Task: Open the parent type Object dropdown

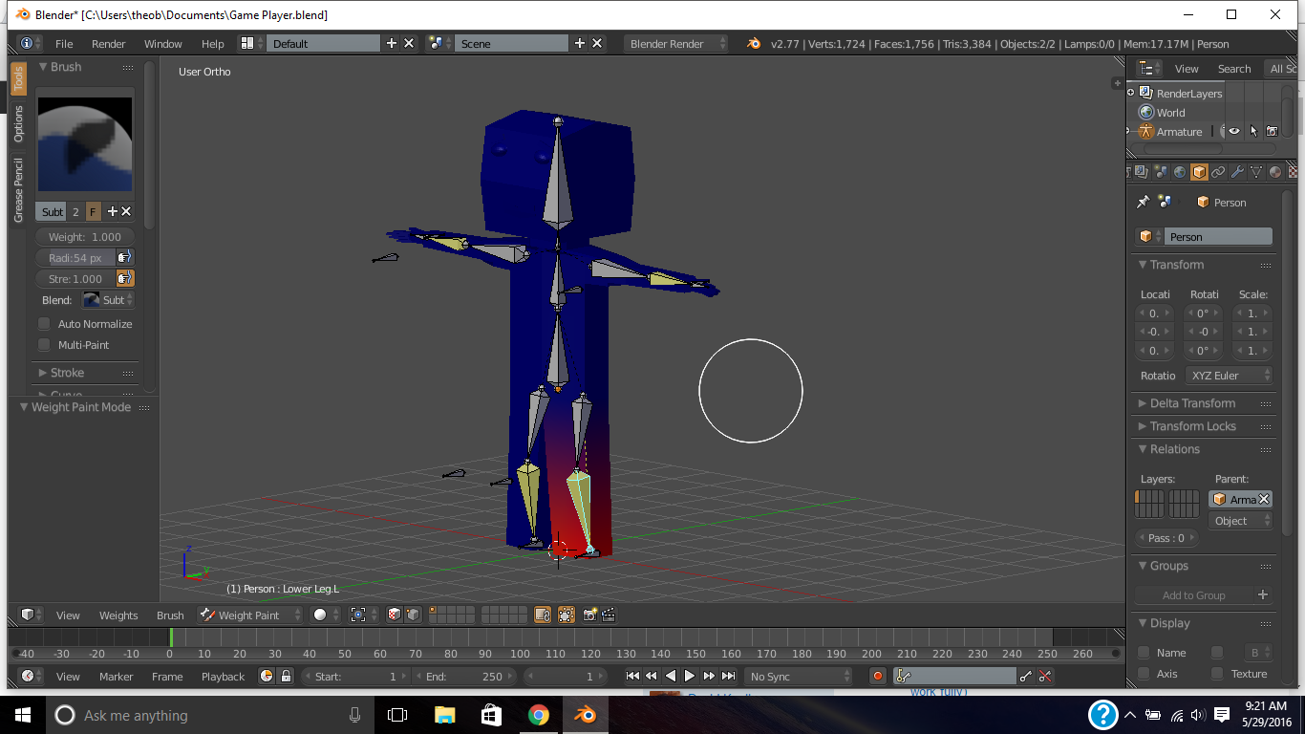Action: (1241, 521)
